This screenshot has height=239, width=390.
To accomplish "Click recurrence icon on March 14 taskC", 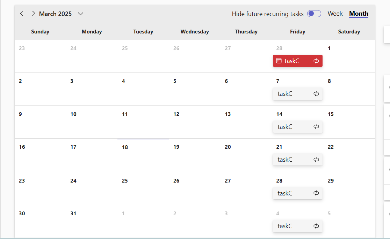I will click(x=316, y=127).
